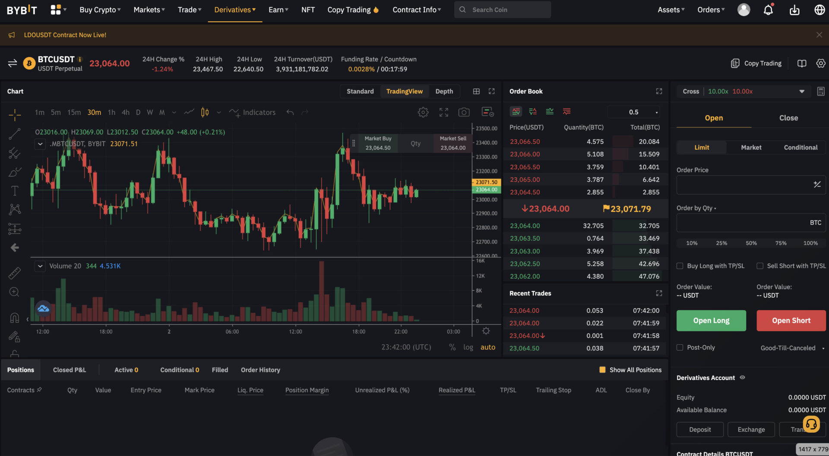This screenshot has height=456, width=829.
Task: Open the order book precision 0.5 dropdown
Action: click(633, 112)
